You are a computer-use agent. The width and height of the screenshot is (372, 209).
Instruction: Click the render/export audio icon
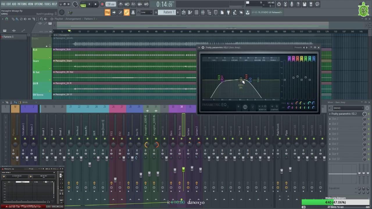(x=311, y=4)
